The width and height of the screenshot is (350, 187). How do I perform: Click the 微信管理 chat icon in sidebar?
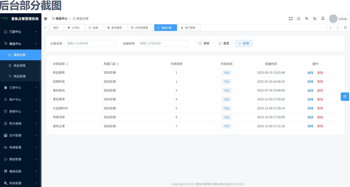tap(5, 159)
